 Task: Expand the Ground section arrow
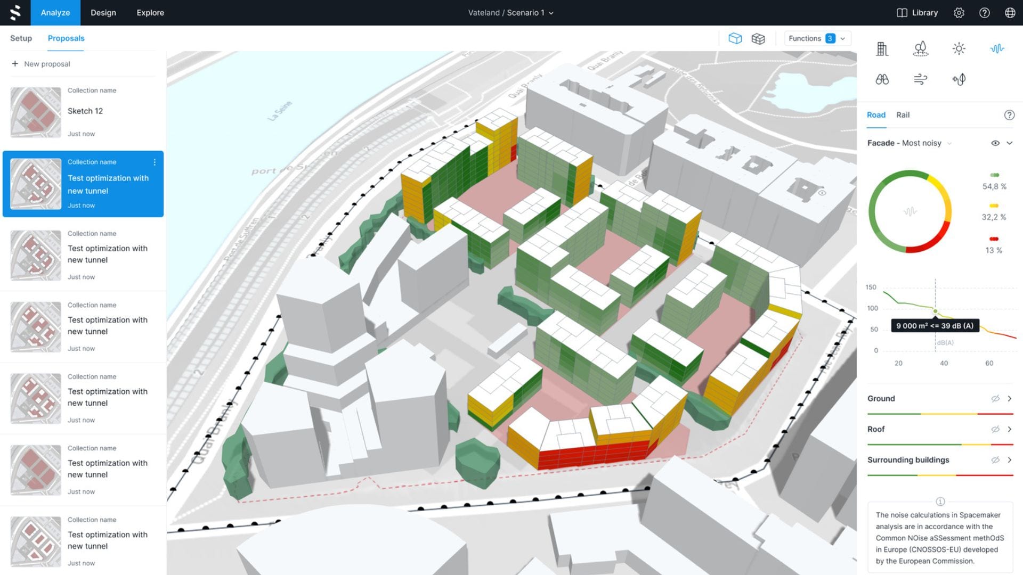[x=1009, y=399]
